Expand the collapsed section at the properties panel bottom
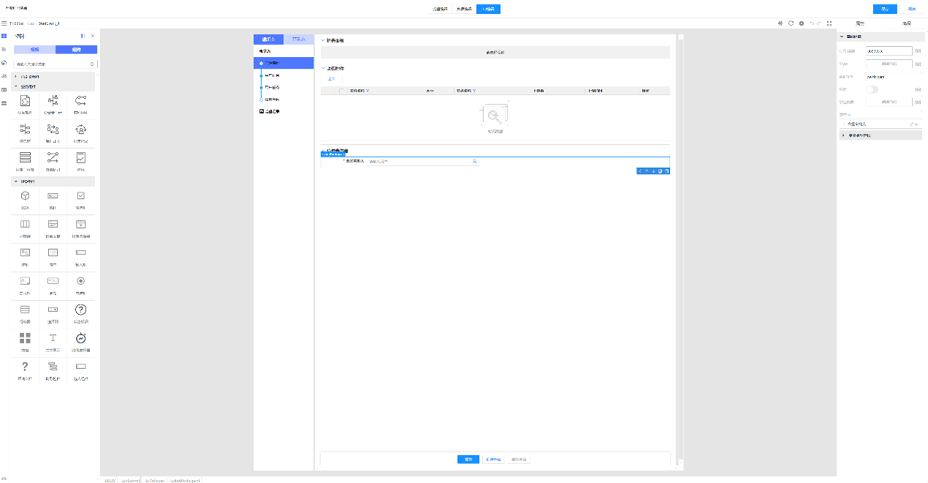This screenshot has width=928, height=483. tap(843, 135)
